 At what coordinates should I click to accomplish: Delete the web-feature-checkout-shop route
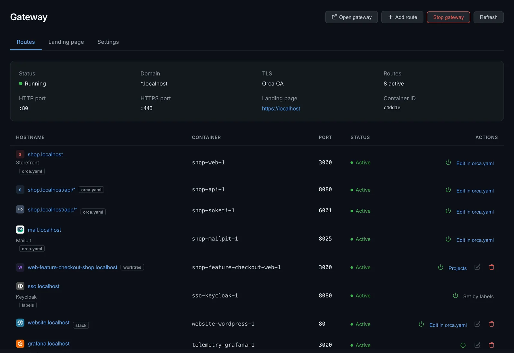(492, 267)
